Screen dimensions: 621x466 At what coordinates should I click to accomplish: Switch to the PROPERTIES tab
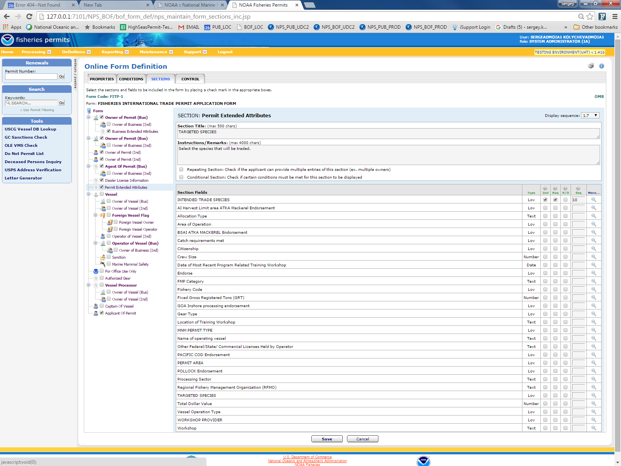point(102,79)
